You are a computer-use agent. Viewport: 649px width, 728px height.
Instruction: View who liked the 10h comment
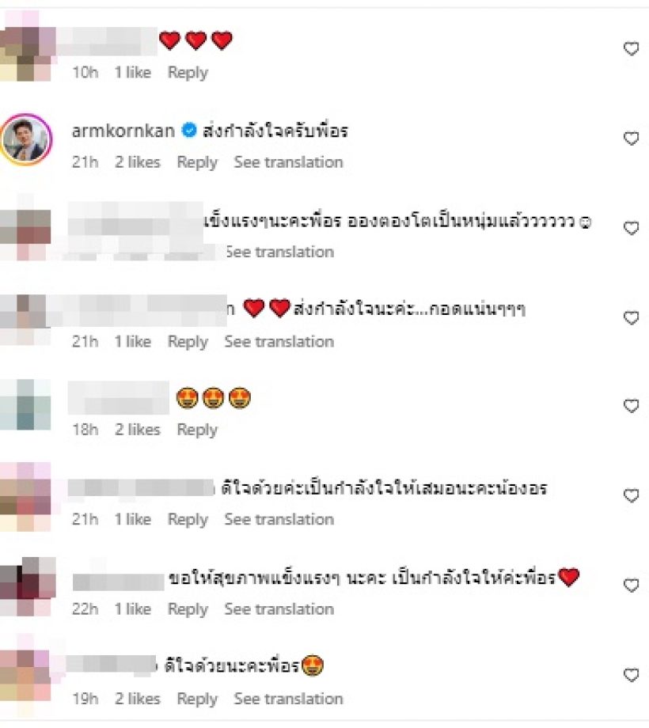(133, 73)
